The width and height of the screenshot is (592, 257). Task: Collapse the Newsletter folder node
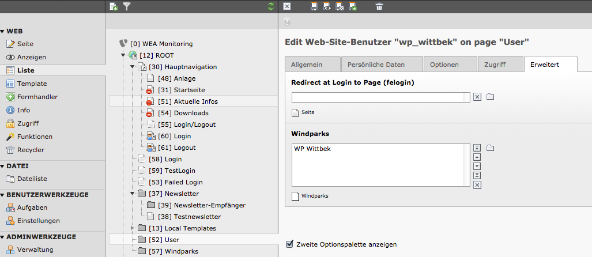pos(132,194)
